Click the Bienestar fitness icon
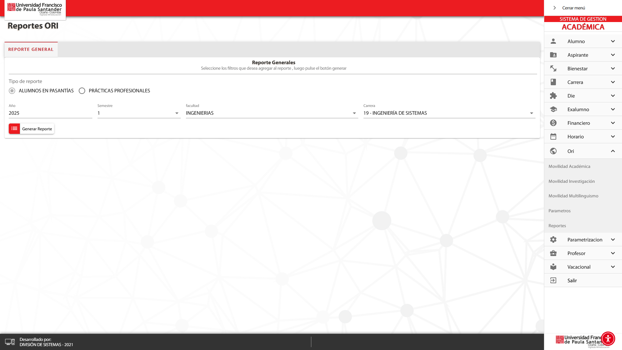The height and width of the screenshot is (350, 622). (x=553, y=68)
